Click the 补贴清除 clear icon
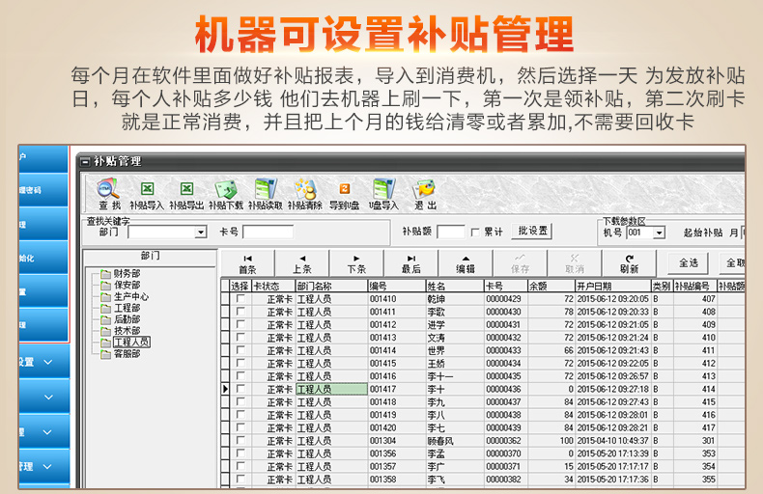 point(304,194)
